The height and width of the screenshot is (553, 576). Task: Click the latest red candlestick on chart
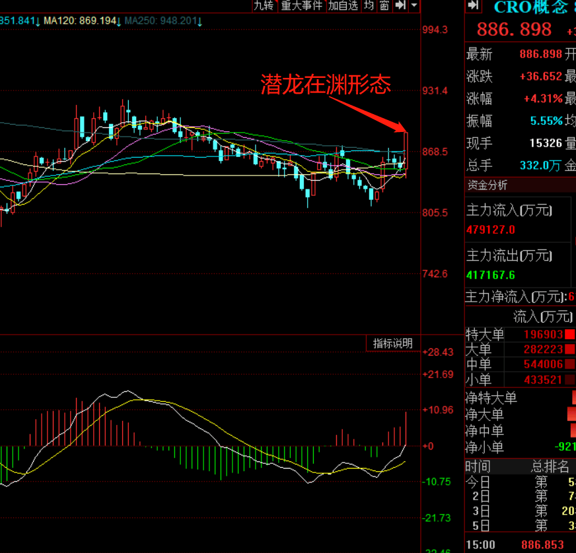[407, 152]
